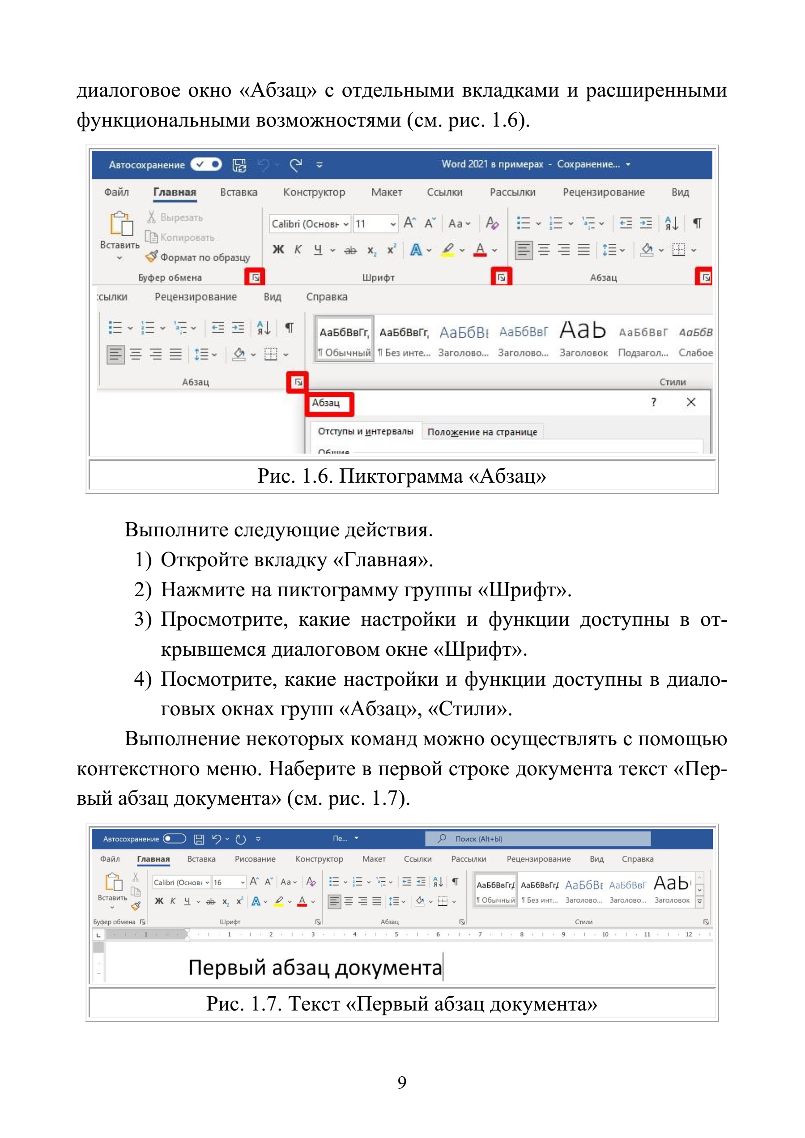Open the Вставка tab in top ribbon
Screen dimensions: 805x1138
click(239, 192)
